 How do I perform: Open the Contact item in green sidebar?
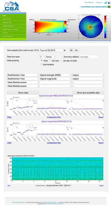tap(13, 33)
